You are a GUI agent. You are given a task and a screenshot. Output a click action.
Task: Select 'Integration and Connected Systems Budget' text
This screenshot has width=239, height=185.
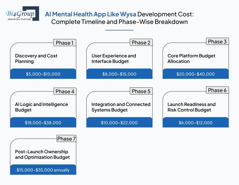coord(121,107)
